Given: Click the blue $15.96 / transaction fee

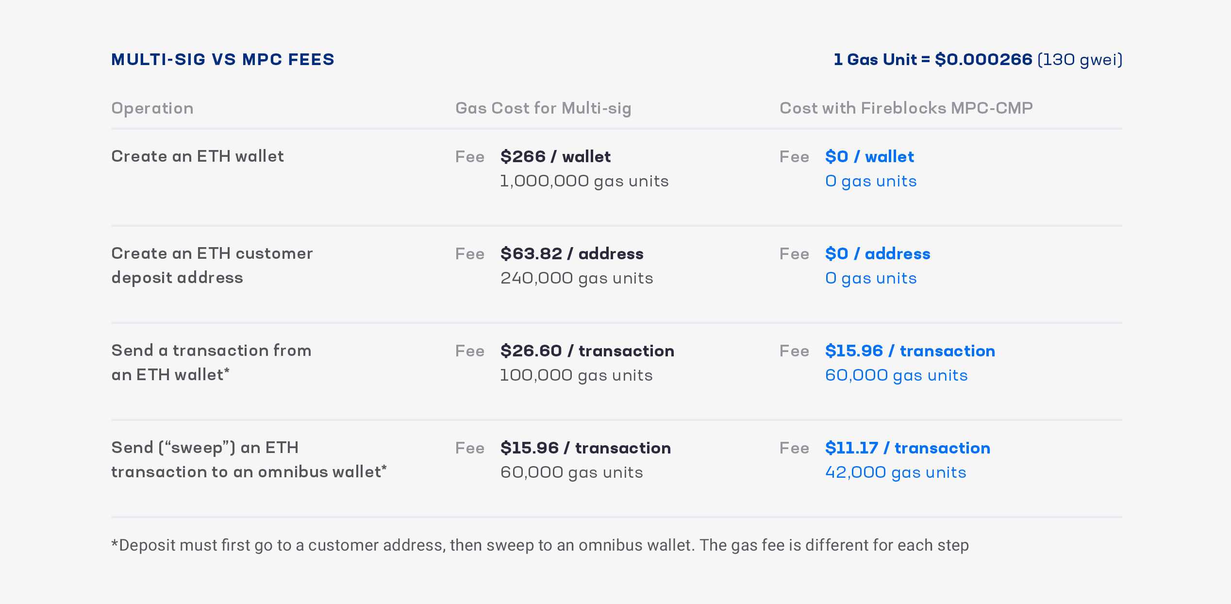Looking at the screenshot, I should [910, 351].
